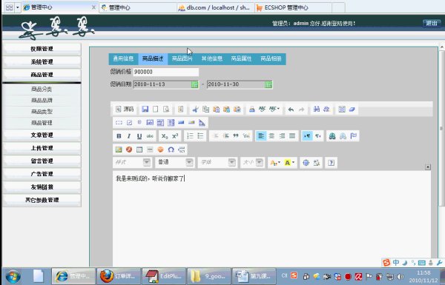445x285 pixels.
Task: Insert an anchor with the flag icon
Action: (353, 136)
